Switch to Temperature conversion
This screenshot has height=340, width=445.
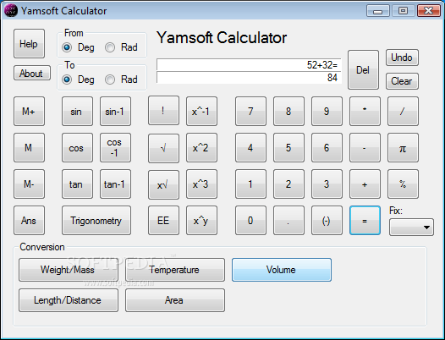coord(175,270)
